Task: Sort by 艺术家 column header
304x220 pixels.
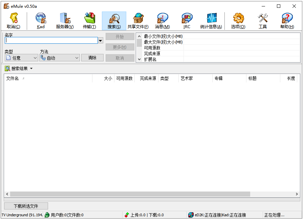Action: pos(195,78)
